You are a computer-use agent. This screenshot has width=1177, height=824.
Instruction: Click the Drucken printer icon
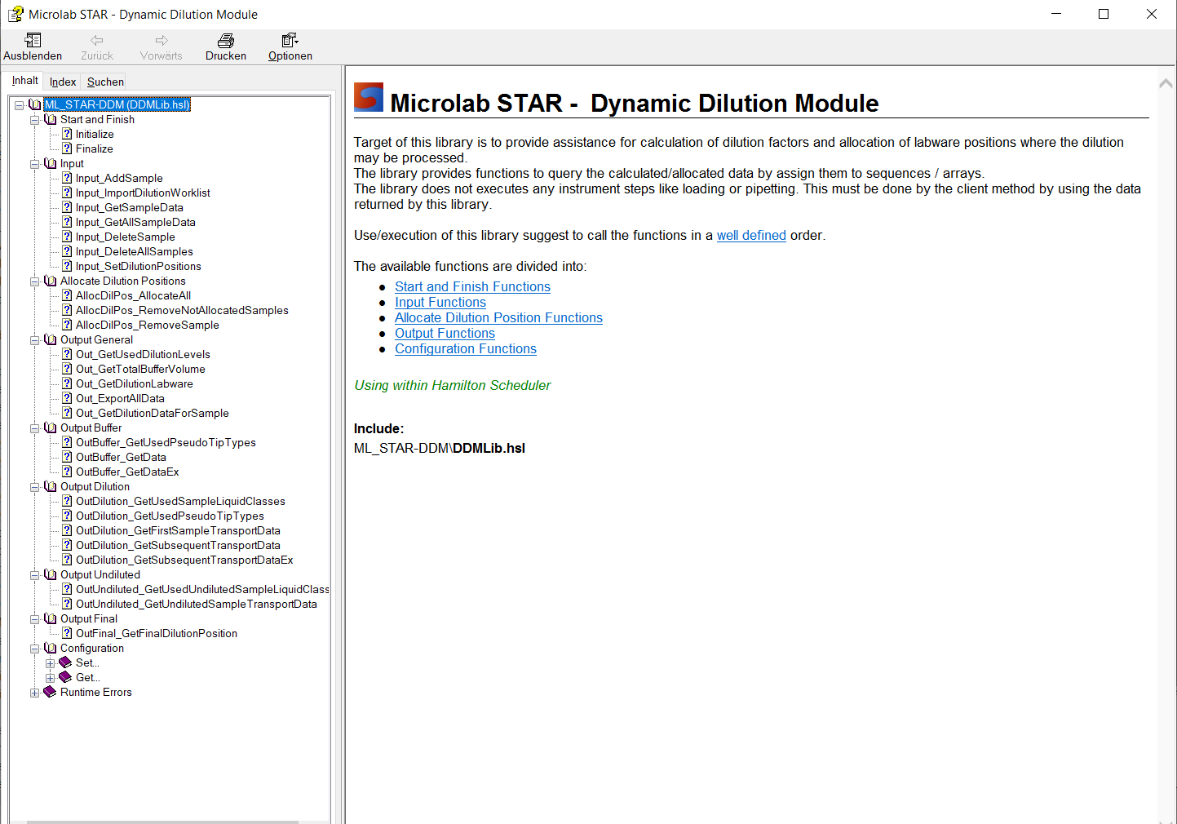(226, 41)
